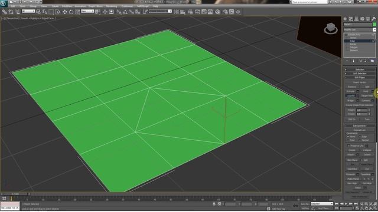Click the Orbit viewport navigation icon
The width and height of the screenshot is (378, 212).
371,208
